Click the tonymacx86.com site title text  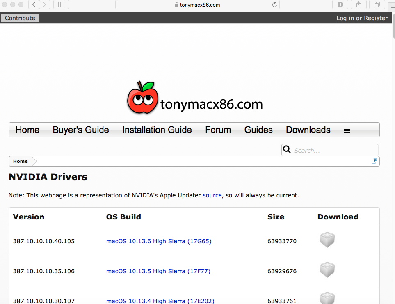click(212, 104)
